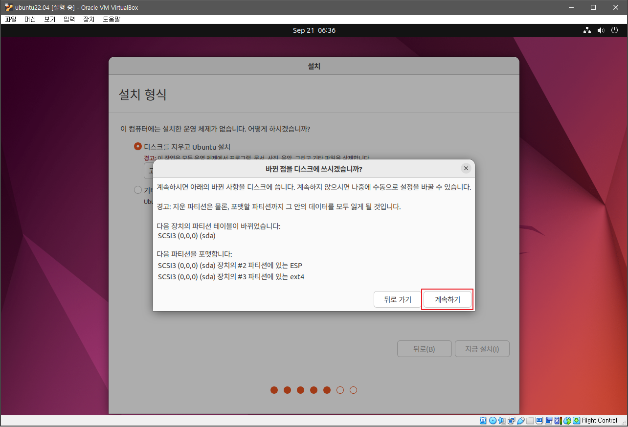Open the 보기 menu
The height and width of the screenshot is (427, 628).
click(50, 20)
